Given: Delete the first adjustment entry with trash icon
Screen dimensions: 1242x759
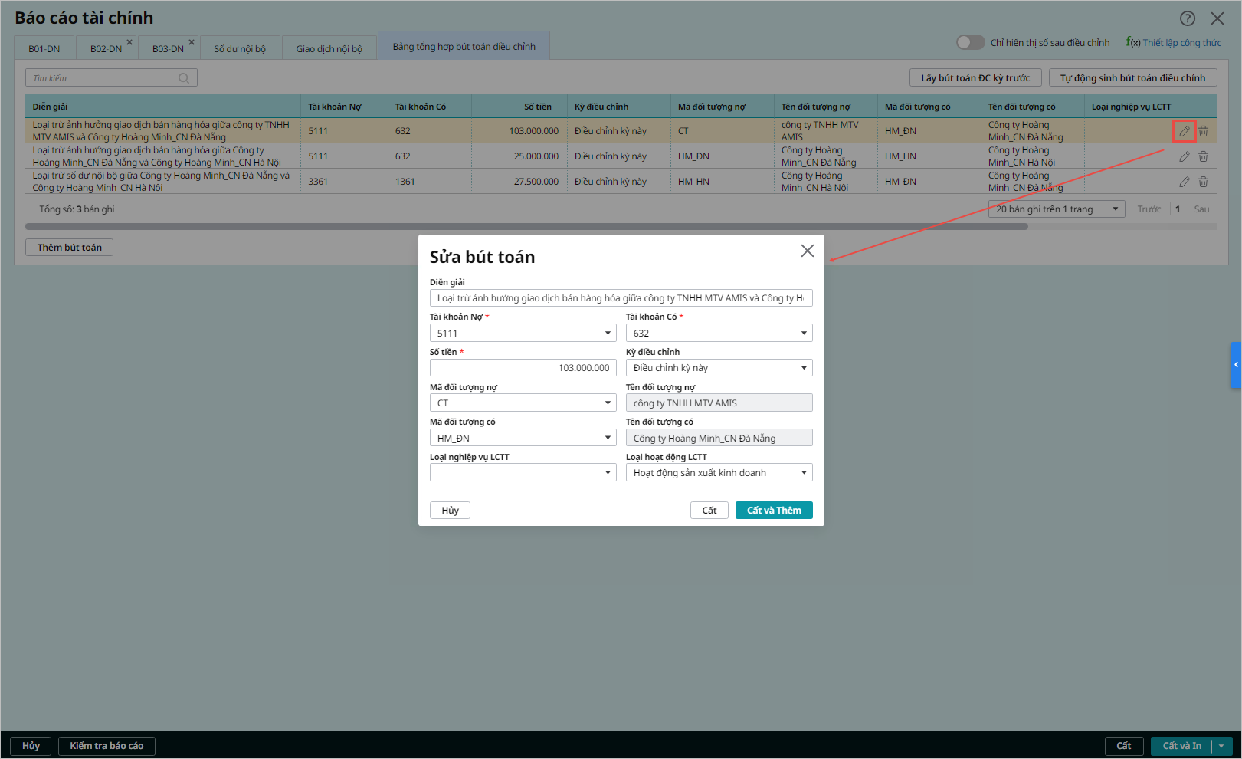Looking at the screenshot, I should click(1203, 131).
